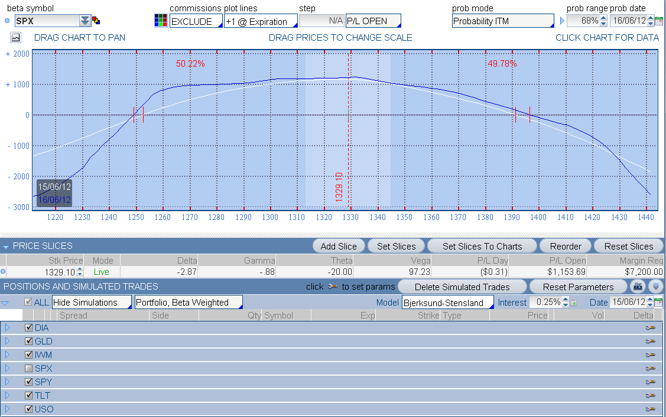This screenshot has height=417, width=666.
Task: Open parameters wrench for the SPY row
Action: pos(650,382)
